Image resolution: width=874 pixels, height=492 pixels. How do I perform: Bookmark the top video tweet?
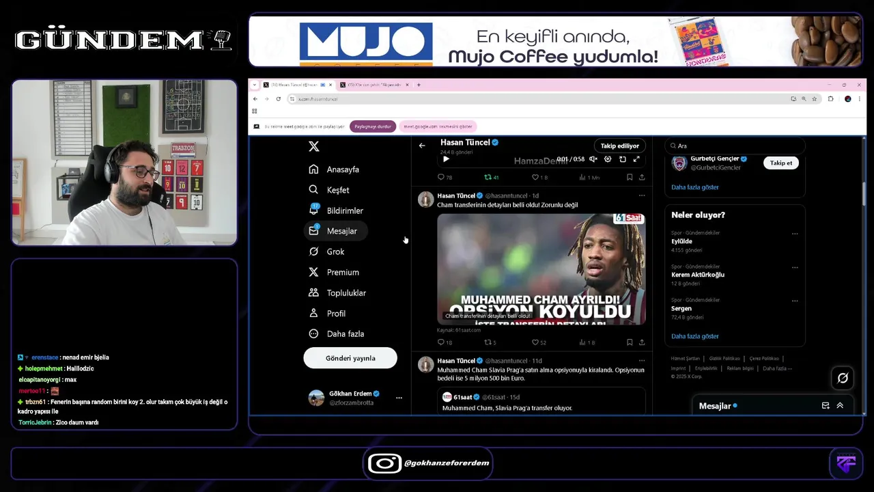pos(630,177)
